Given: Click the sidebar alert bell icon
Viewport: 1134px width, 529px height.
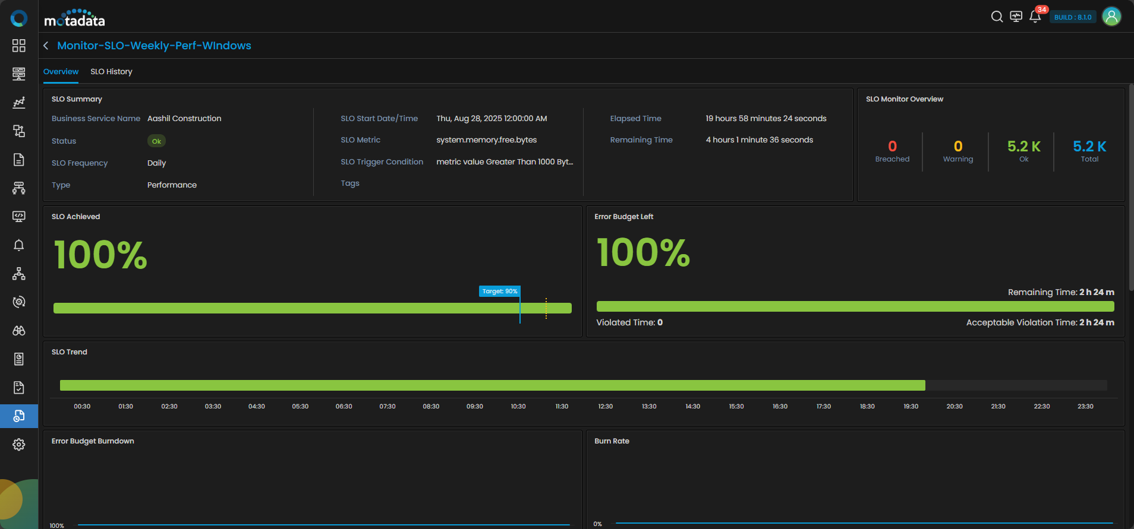Looking at the screenshot, I should pyautogui.click(x=19, y=245).
